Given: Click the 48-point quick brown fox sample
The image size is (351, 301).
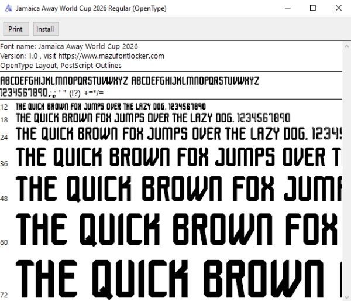Looking at the screenshot, I should pyautogui.click(x=178, y=189).
